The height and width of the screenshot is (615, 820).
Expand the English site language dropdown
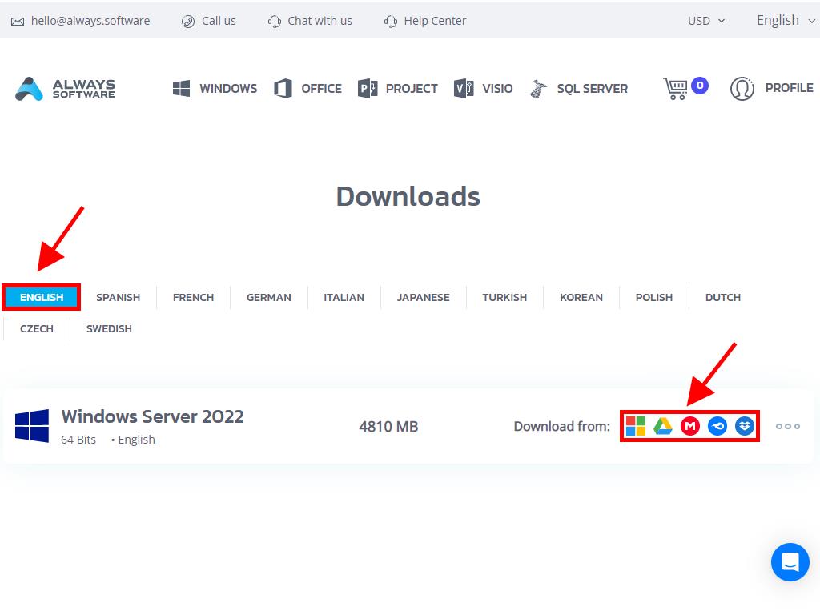784,21
